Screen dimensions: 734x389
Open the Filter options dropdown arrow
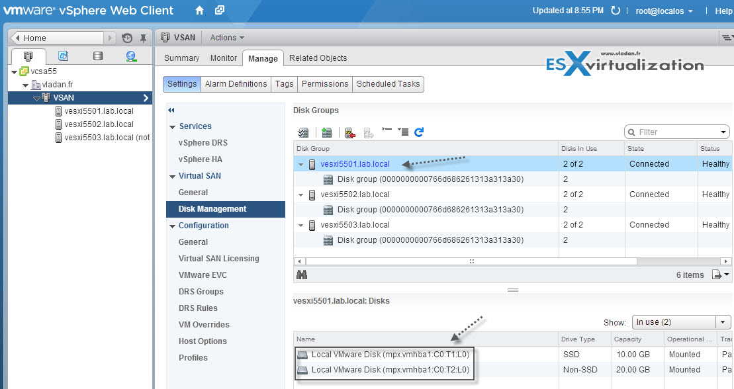pos(723,132)
